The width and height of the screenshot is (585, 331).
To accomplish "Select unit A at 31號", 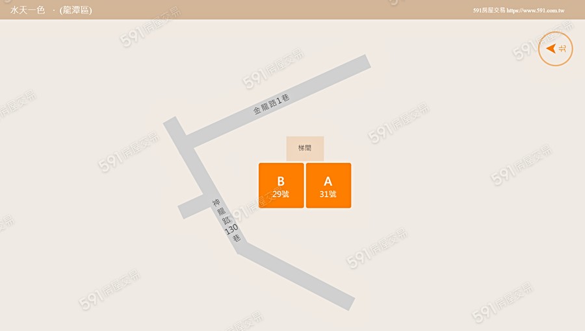I will click(x=328, y=186).
